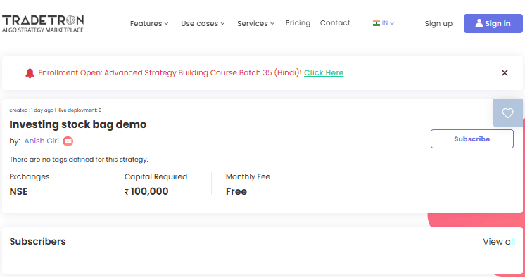
Task: Subscribe to Investing stock bag demo
Action: pos(472,138)
